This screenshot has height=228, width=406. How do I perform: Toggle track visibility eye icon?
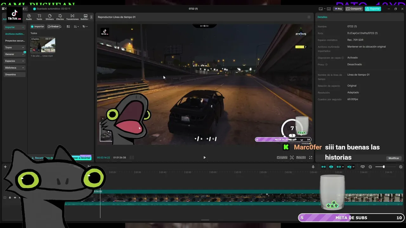coord(15,198)
